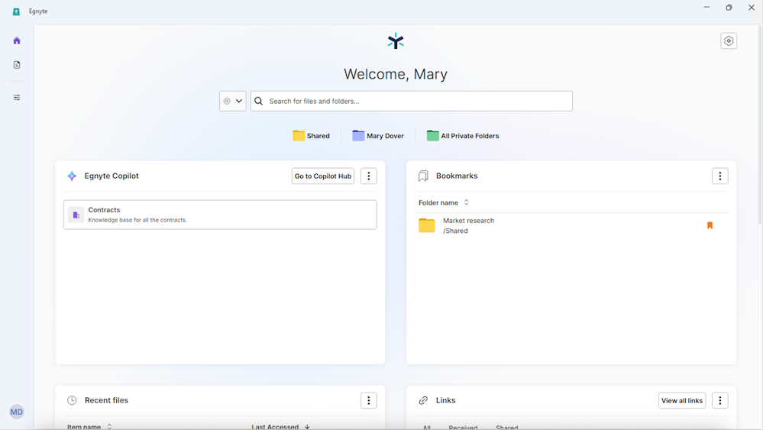Open the documents icon in the sidebar
Image resolution: width=763 pixels, height=430 pixels.
[x=17, y=65]
